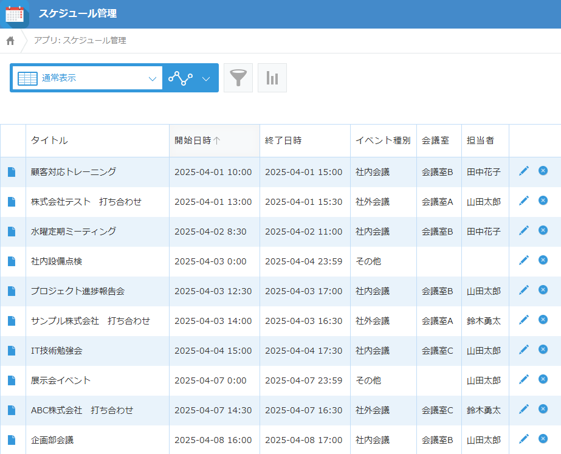This screenshot has height=454, width=561.
Task: Open the filter funnel icon
Action: [x=238, y=78]
